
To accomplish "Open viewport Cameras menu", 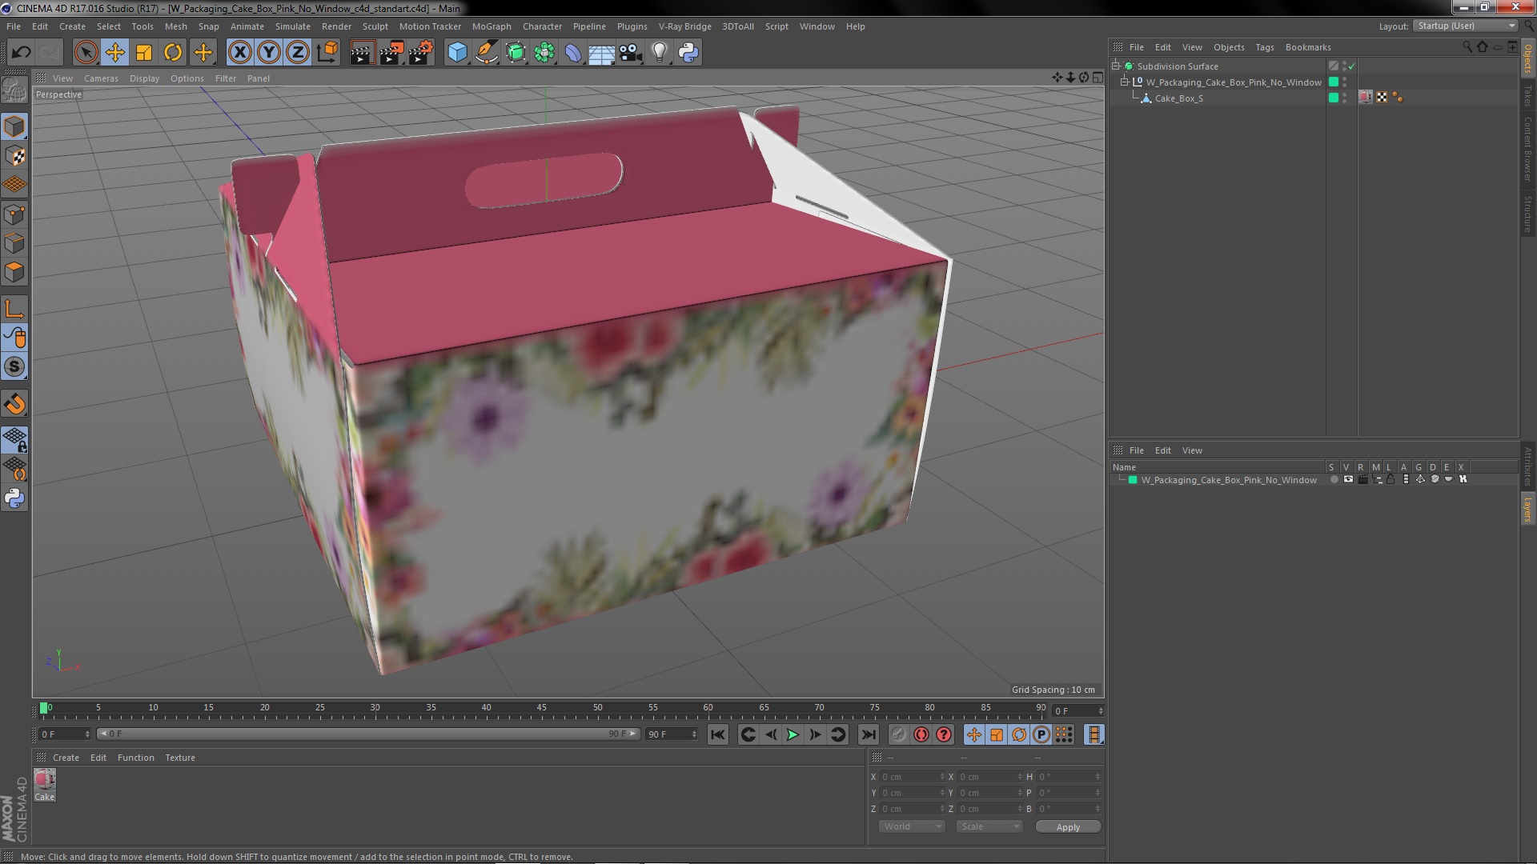I will 101,78.
